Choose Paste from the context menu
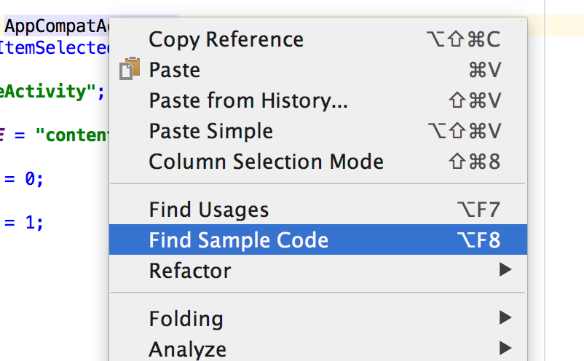Screen dimensions: 584x361 318,70
